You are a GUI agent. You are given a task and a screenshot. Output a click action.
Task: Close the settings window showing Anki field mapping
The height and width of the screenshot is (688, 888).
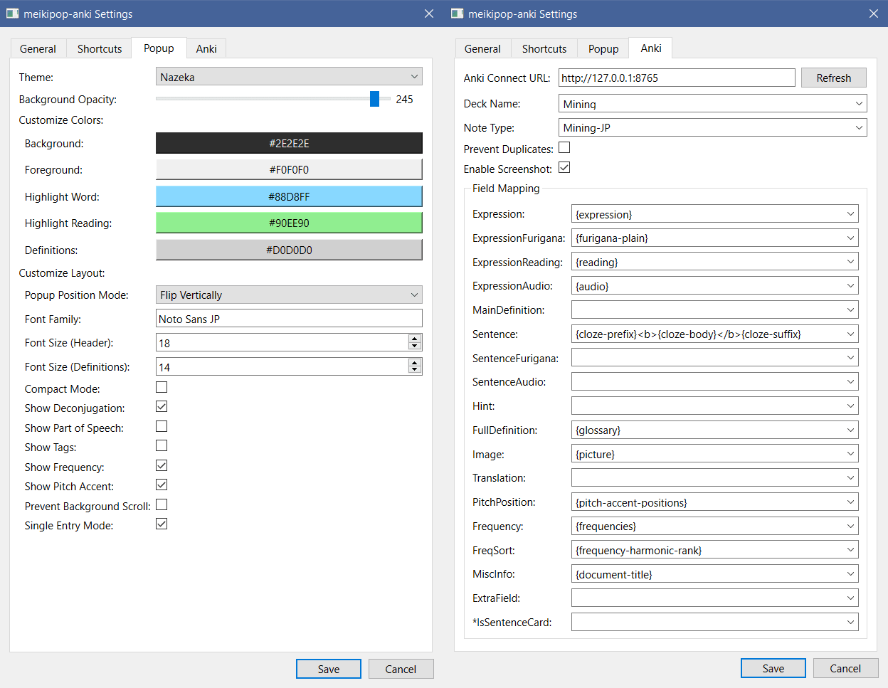(x=874, y=14)
